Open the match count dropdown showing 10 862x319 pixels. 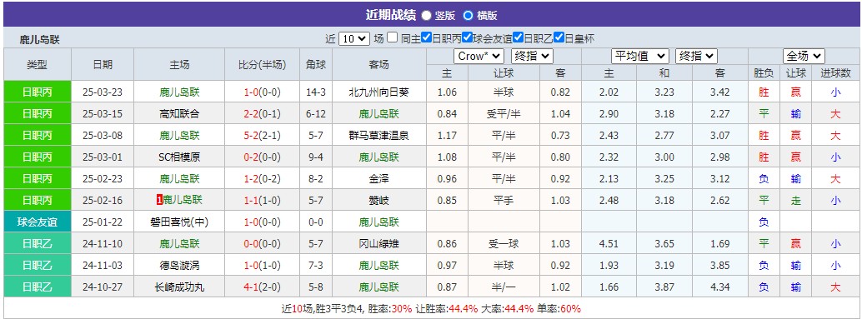point(354,39)
